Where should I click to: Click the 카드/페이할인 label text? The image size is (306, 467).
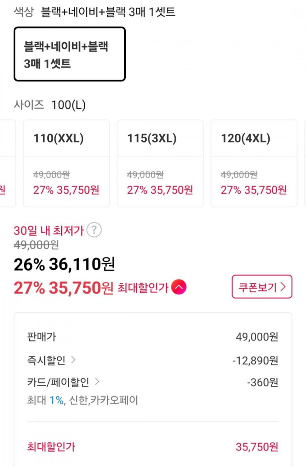(58, 382)
